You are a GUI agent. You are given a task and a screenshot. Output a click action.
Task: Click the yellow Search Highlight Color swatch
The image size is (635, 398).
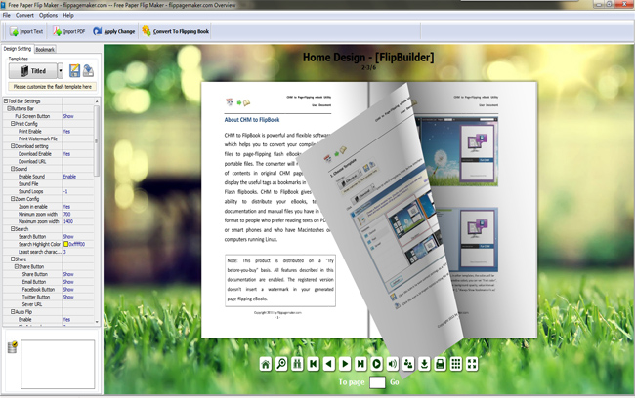click(65, 244)
